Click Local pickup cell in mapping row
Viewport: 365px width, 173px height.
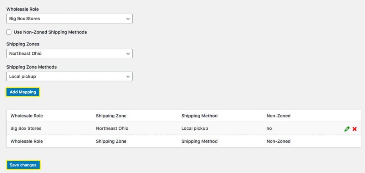pos(195,128)
